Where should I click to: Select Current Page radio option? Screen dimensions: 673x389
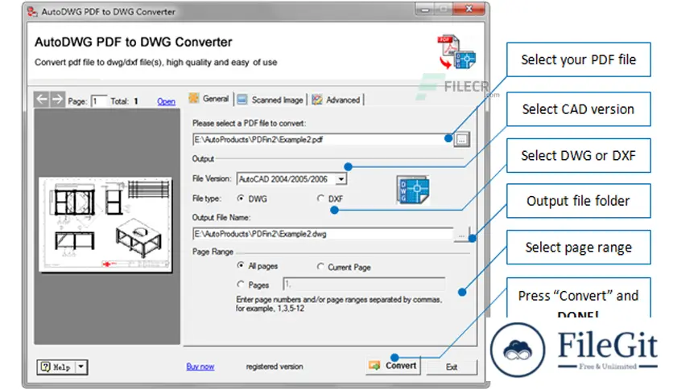click(321, 266)
